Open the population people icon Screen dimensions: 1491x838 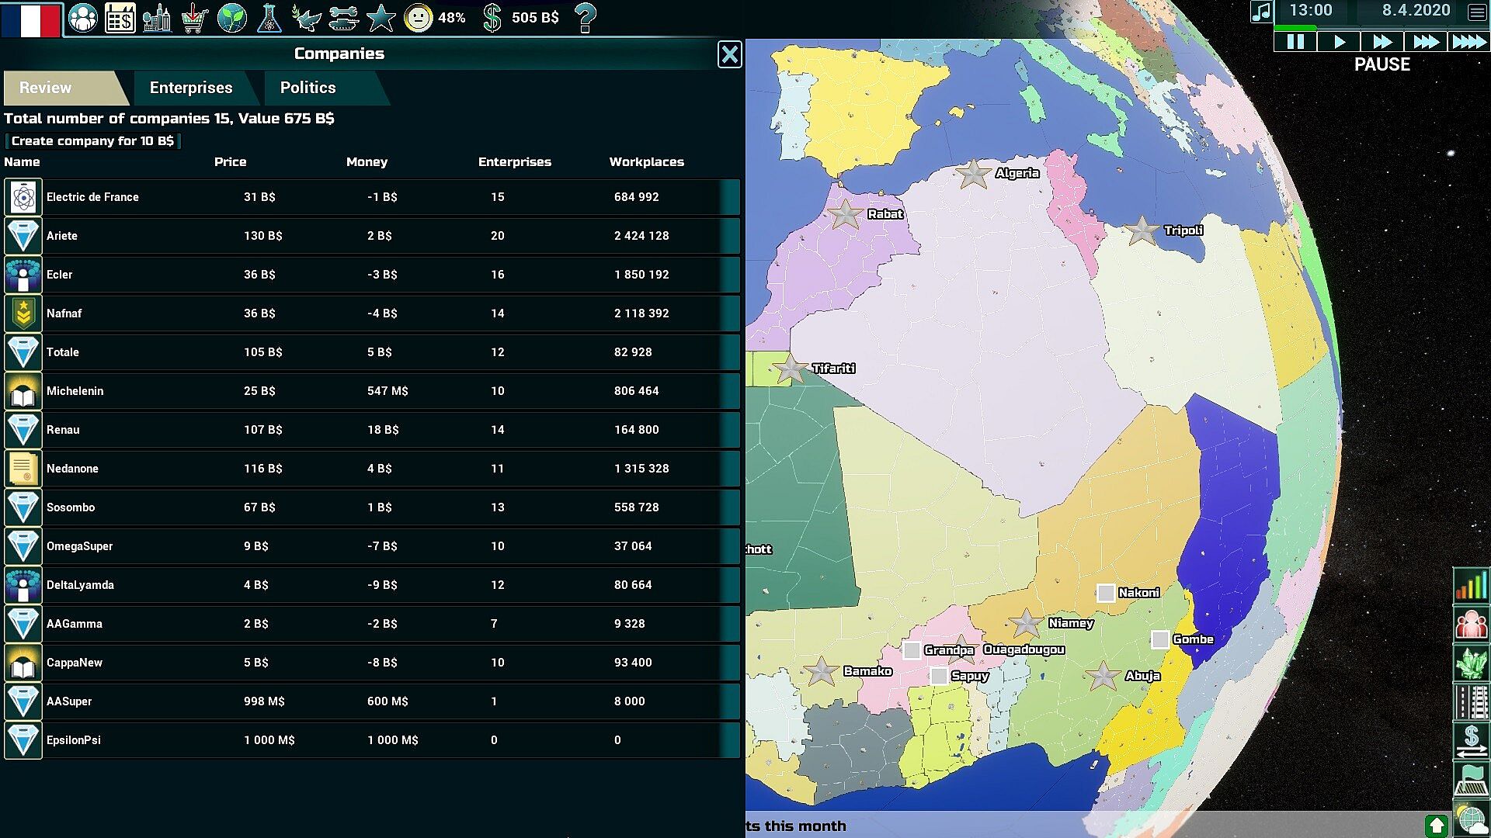82,17
